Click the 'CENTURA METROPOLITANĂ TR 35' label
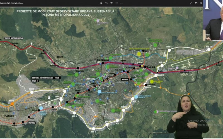Image resolution: width=223 pixels, height=139 pixels. click(x=46, y=78)
